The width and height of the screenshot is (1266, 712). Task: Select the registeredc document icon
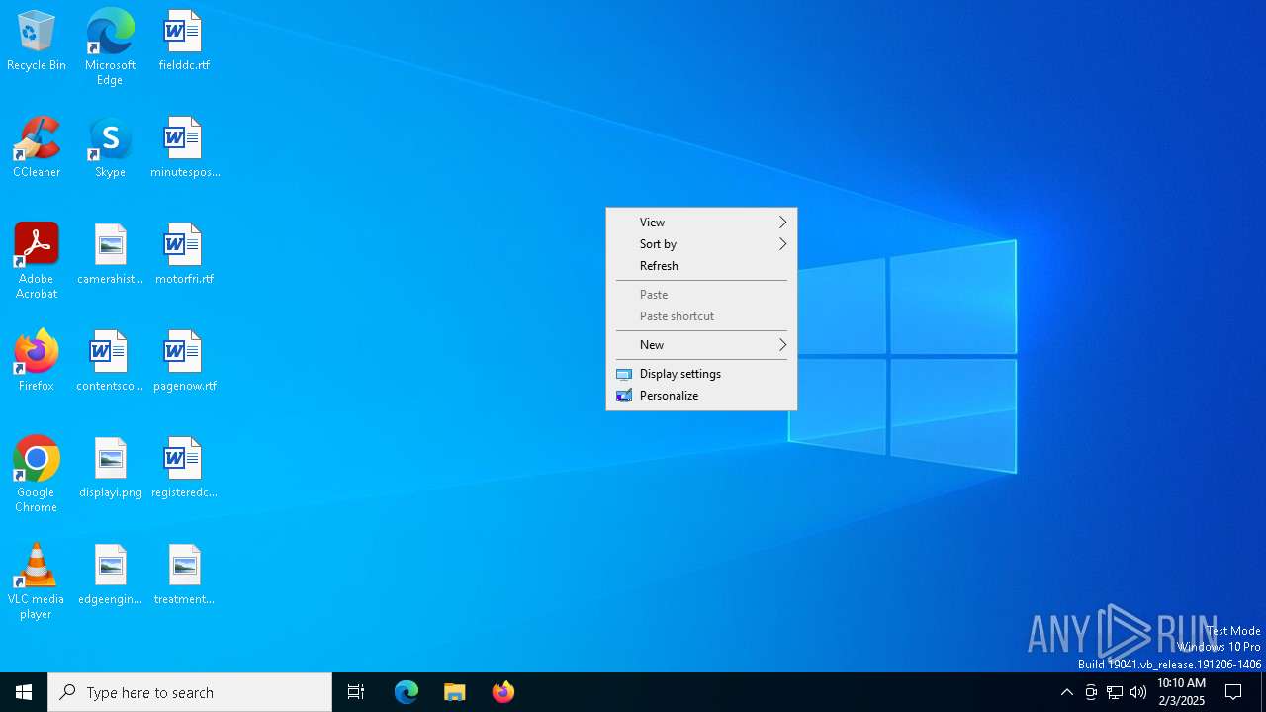tap(184, 469)
